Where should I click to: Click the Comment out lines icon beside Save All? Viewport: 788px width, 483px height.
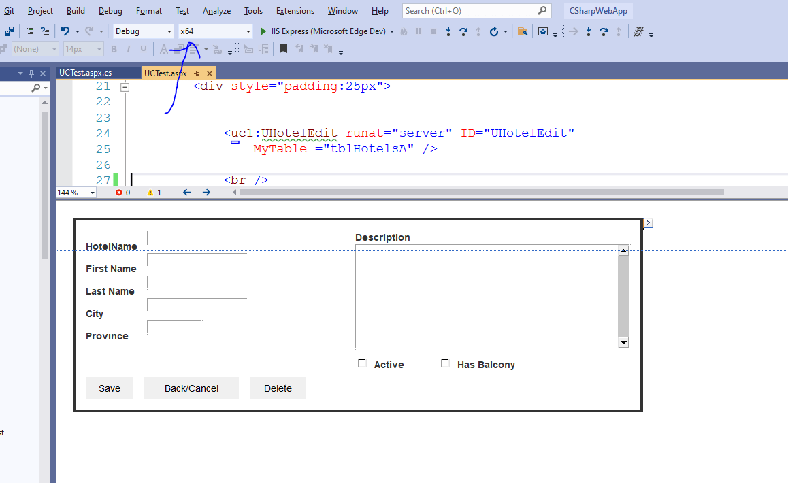(x=30, y=31)
